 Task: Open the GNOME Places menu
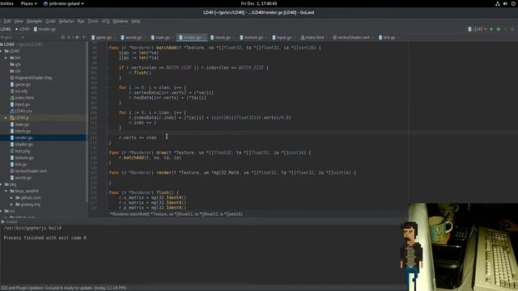(x=28, y=3)
